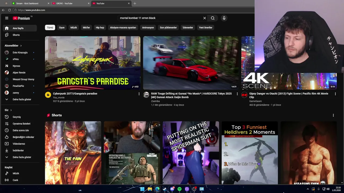The image size is (344, 193).
Task: Select the Mix'ler filter chip
Action: click(86, 28)
